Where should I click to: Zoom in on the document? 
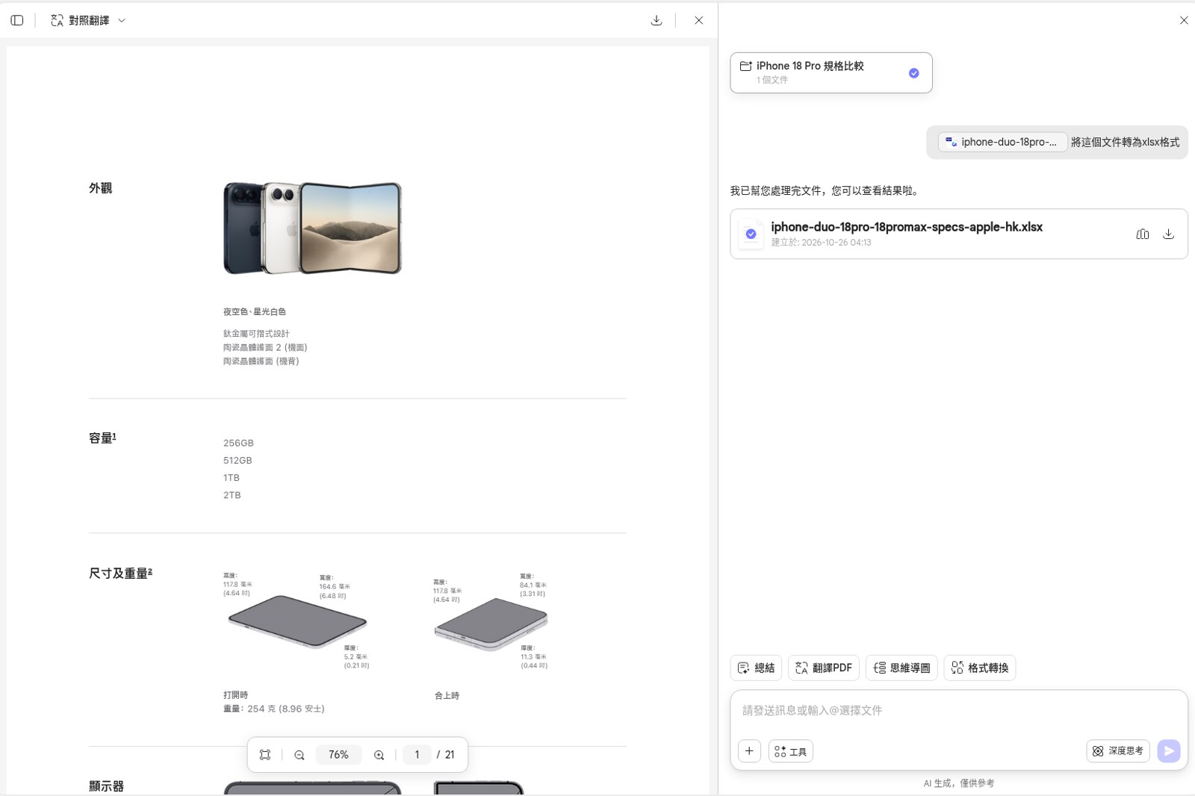pos(379,755)
